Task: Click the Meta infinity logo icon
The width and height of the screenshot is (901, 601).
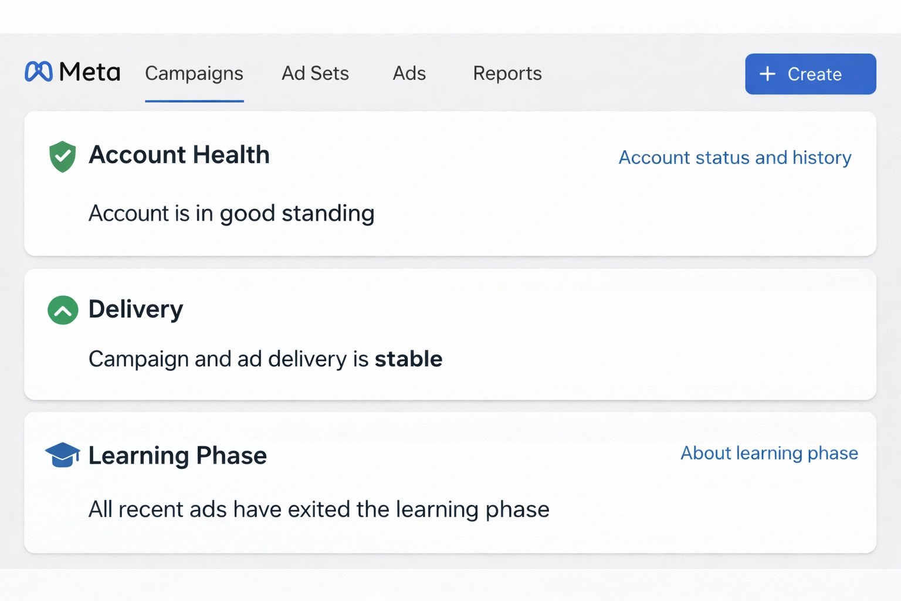Action: pyautogui.click(x=39, y=72)
